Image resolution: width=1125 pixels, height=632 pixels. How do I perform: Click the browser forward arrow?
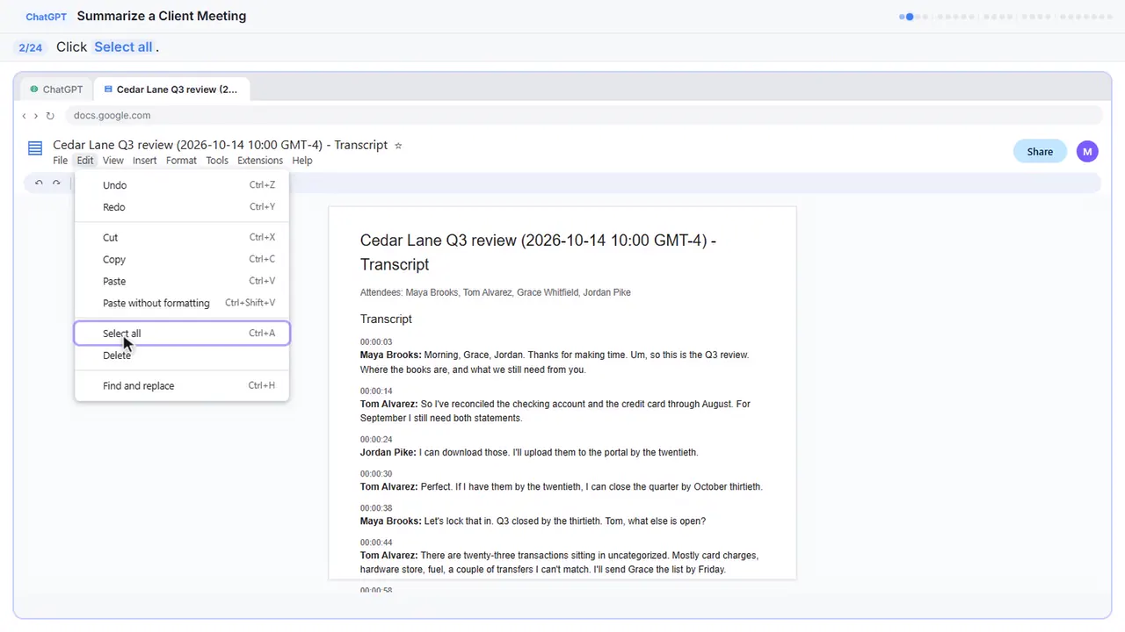pyautogui.click(x=36, y=116)
